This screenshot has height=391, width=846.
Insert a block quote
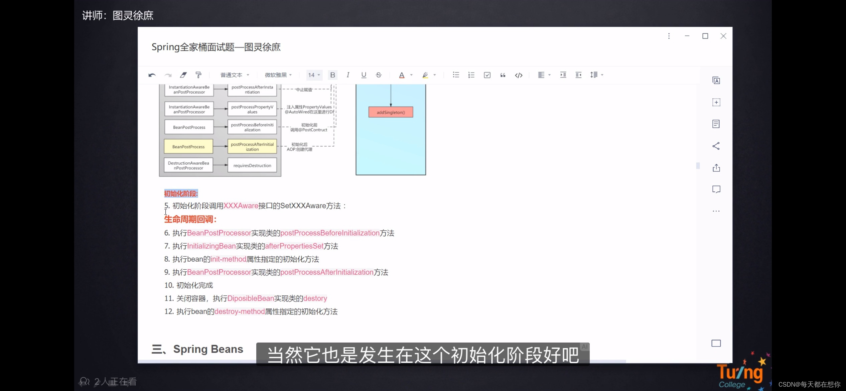click(x=503, y=75)
